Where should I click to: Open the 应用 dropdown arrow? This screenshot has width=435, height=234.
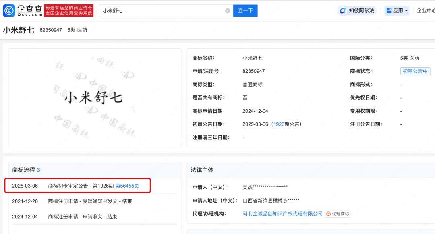(x=406, y=11)
